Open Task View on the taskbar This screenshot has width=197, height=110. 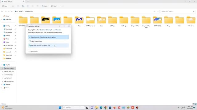(87, 108)
